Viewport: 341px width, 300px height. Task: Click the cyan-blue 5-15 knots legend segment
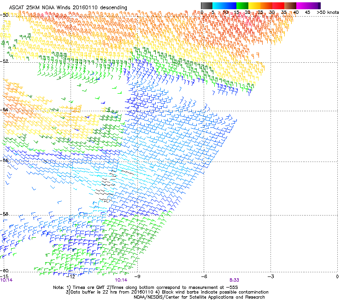click(x=224, y=6)
